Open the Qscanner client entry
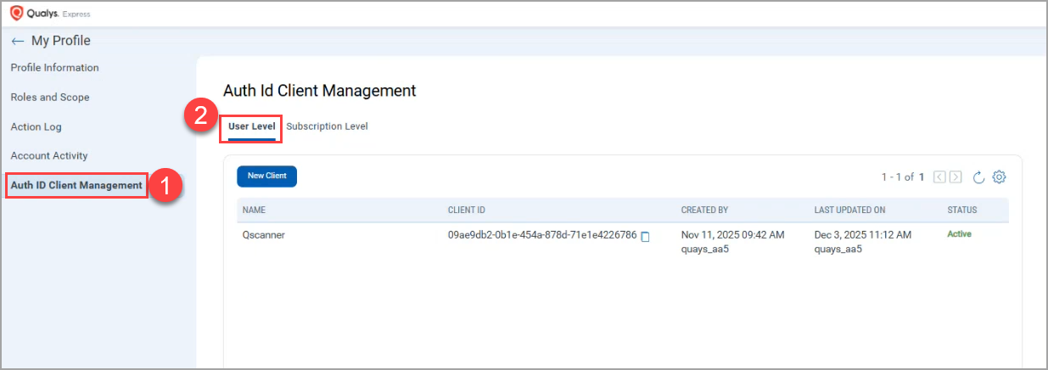Viewport: 1048px width, 370px height. [x=264, y=235]
